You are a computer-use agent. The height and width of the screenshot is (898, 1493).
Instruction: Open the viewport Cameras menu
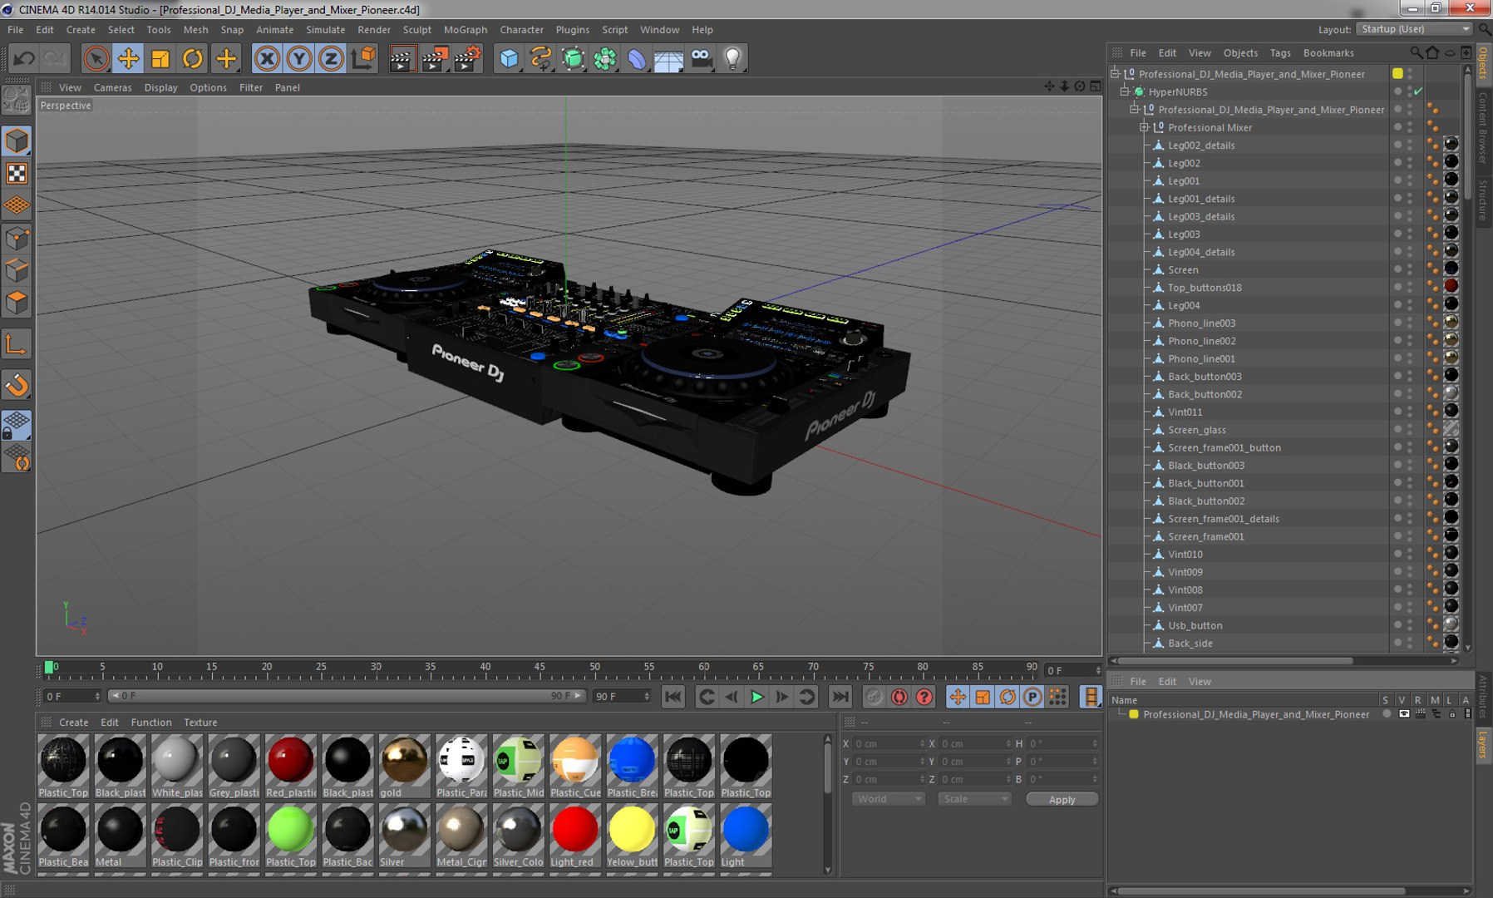[x=112, y=87]
